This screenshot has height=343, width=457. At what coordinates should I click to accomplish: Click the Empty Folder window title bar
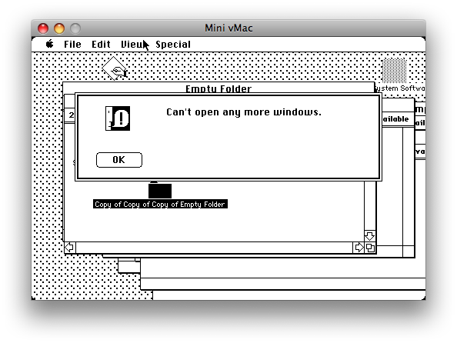pos(218,88)
